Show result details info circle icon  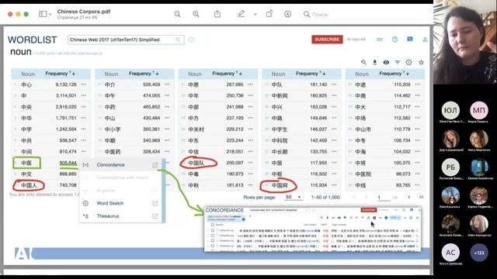pyautogui.click(x=409, y=62)
